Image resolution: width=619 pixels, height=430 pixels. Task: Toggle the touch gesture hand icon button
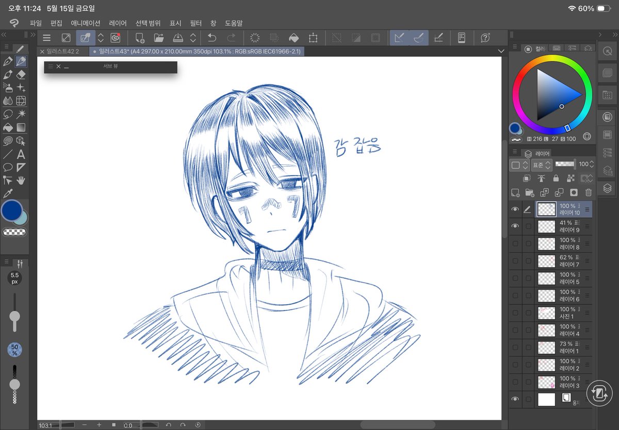tap(86, 38)
